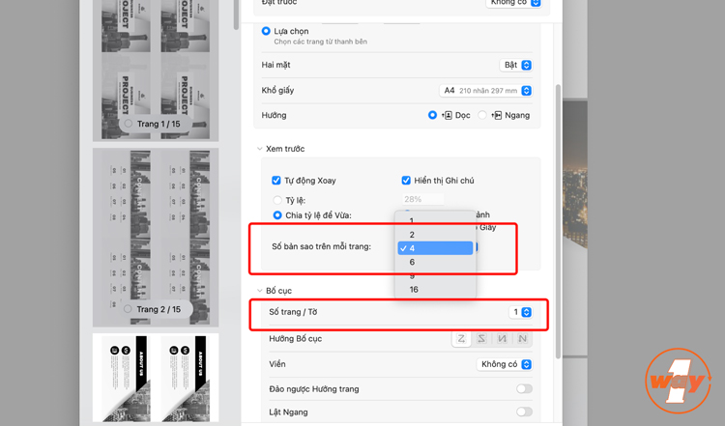Viewport: 725px width, 426px height.
Task: Select the first Z layout direction icon
Action: point(461,339)
